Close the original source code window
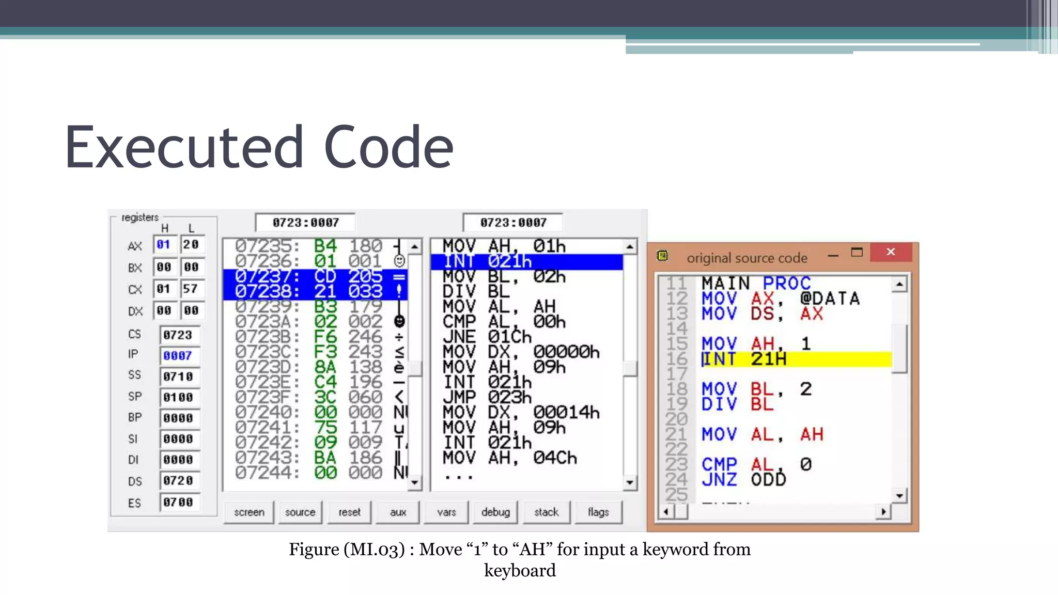The width and height of the screenshot is (1058, 595). (891, 252)
